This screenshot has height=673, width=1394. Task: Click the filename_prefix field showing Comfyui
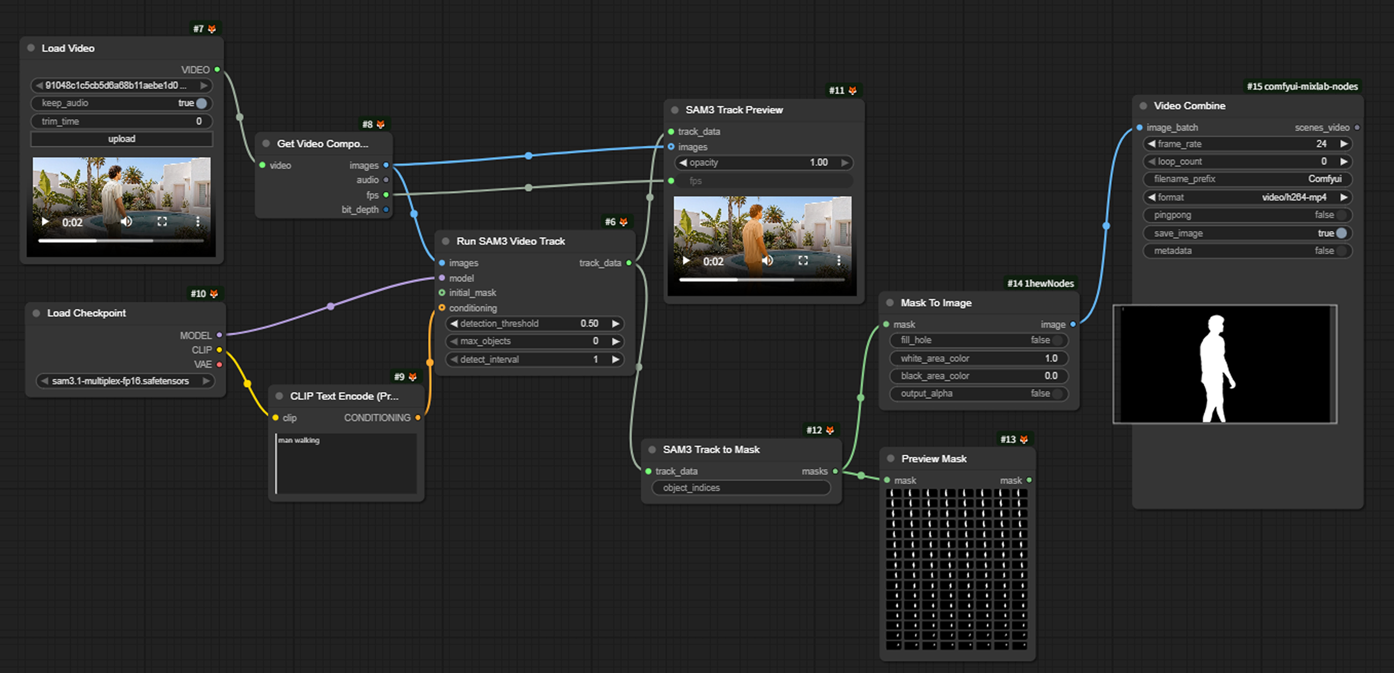tap(1248, 179)
